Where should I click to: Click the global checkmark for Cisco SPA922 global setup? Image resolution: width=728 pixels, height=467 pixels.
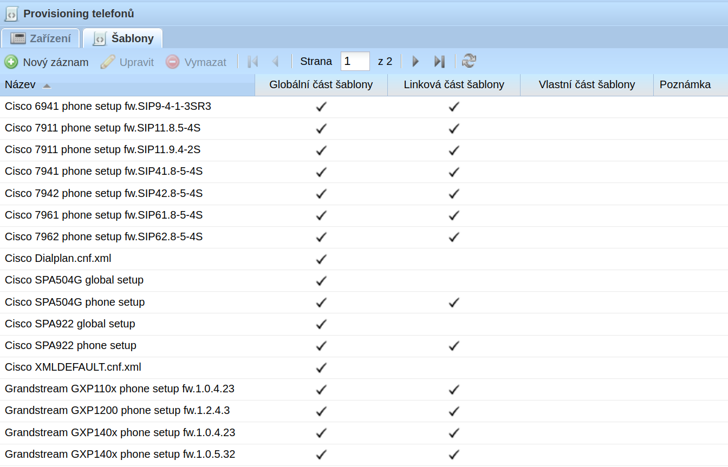click(x=321, y=324)
